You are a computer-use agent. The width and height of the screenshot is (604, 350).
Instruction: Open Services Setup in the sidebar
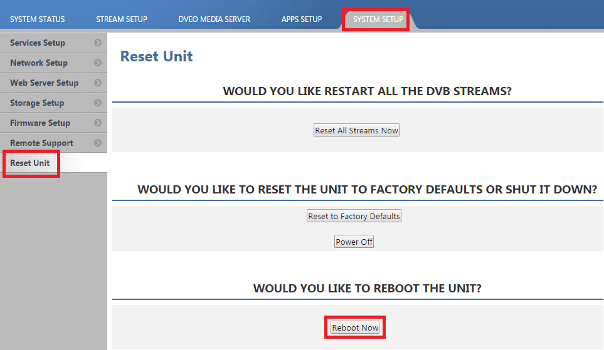coord(53,43)
